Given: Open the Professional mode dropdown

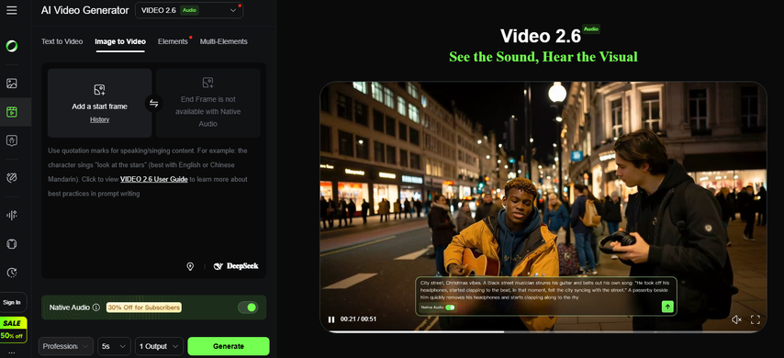Looking at the screenshot, I should (66, 346).
